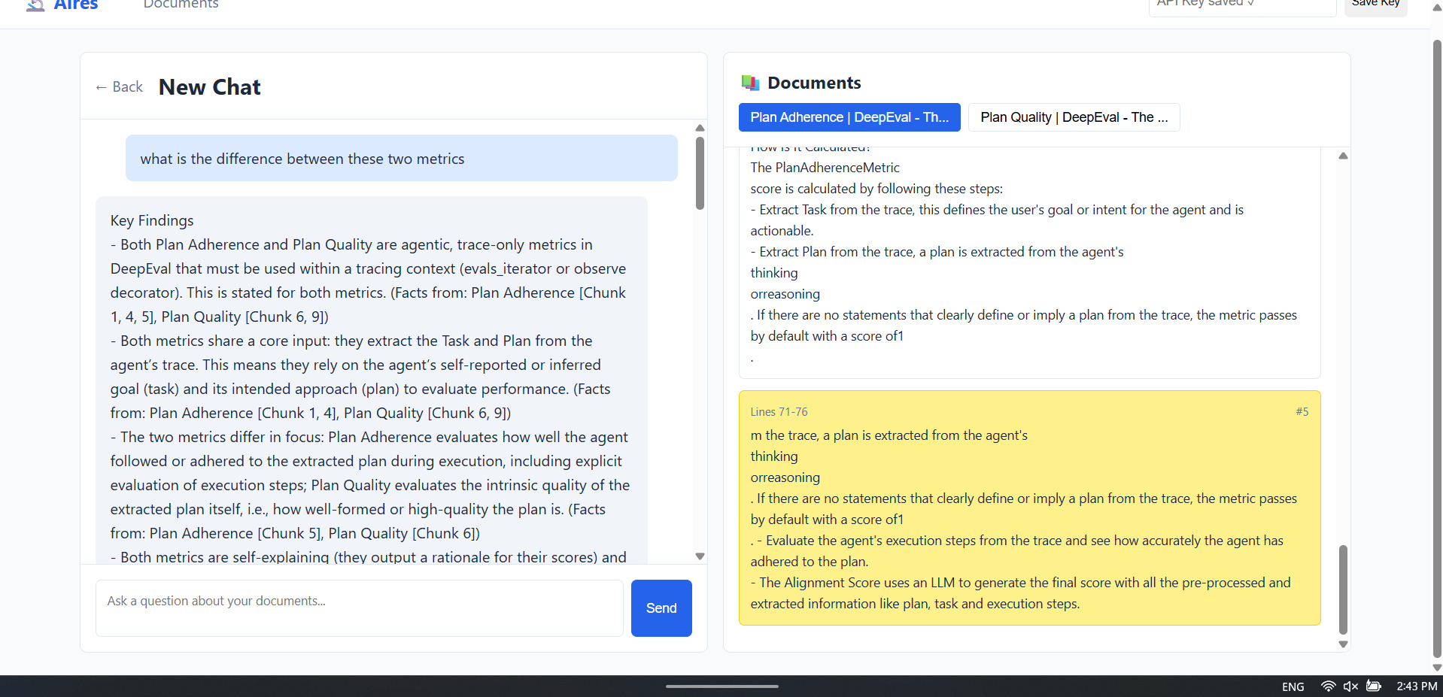Click the document panel scrollbar thumb
The width and height of the screenshot is (1443, 697).
point(1343,589)
